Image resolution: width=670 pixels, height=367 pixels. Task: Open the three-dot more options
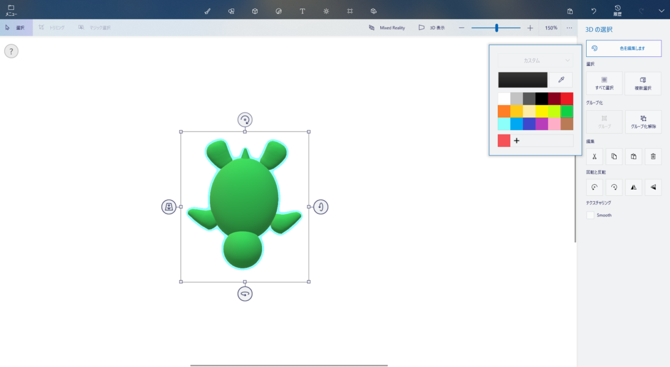[569, 28]
